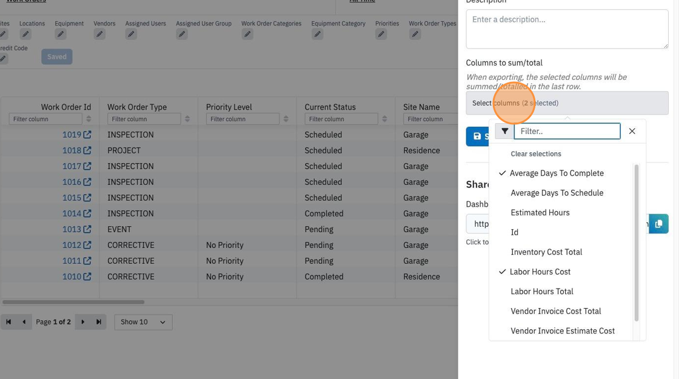The height and width of the screenshot is (379, 679).
Task: Click the Saved button
Action: click(57, 57)
